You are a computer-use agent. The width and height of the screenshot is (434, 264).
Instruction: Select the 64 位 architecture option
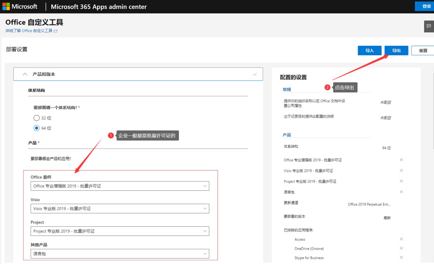click(x=37, y=128)
